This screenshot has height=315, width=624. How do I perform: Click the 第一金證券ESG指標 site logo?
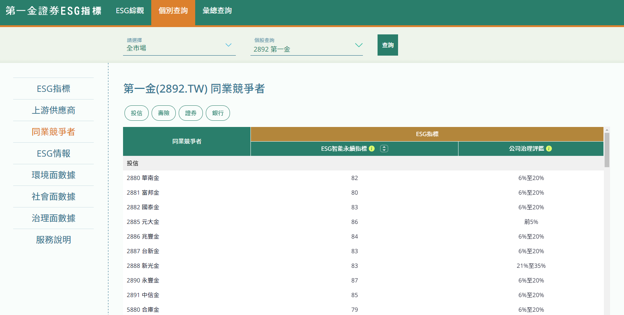tap(53, 11)
